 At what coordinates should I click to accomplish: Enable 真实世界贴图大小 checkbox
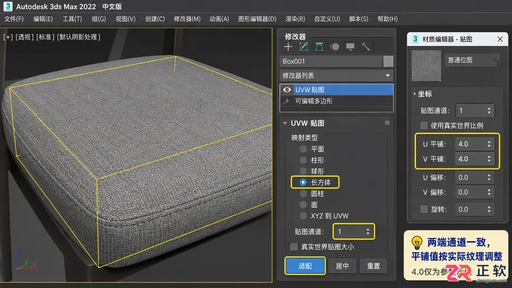tap(294, 247)
